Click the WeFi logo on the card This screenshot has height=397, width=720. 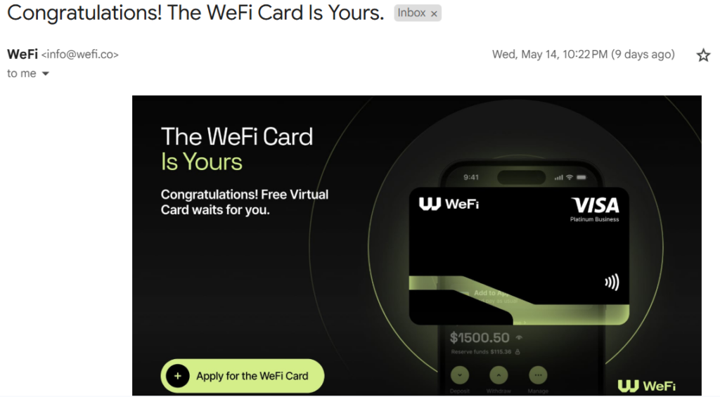[x=449, y=204]
